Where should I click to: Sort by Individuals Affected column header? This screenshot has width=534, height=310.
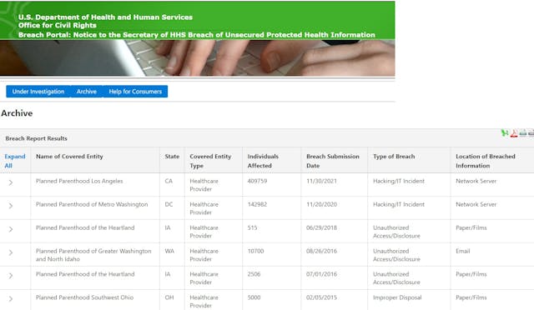(x=263, y=161)
